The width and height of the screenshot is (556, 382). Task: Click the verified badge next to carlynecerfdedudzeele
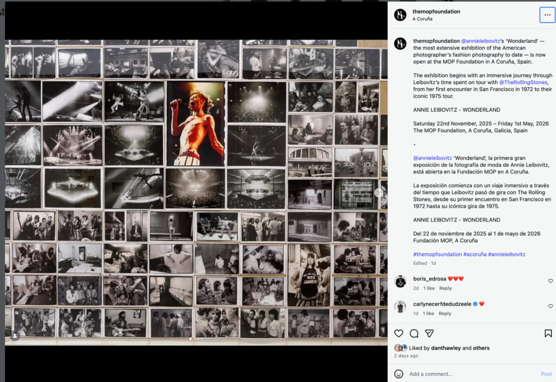coord(475,304)
